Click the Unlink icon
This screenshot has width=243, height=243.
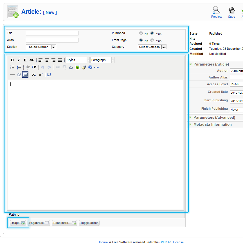point(64,67)
